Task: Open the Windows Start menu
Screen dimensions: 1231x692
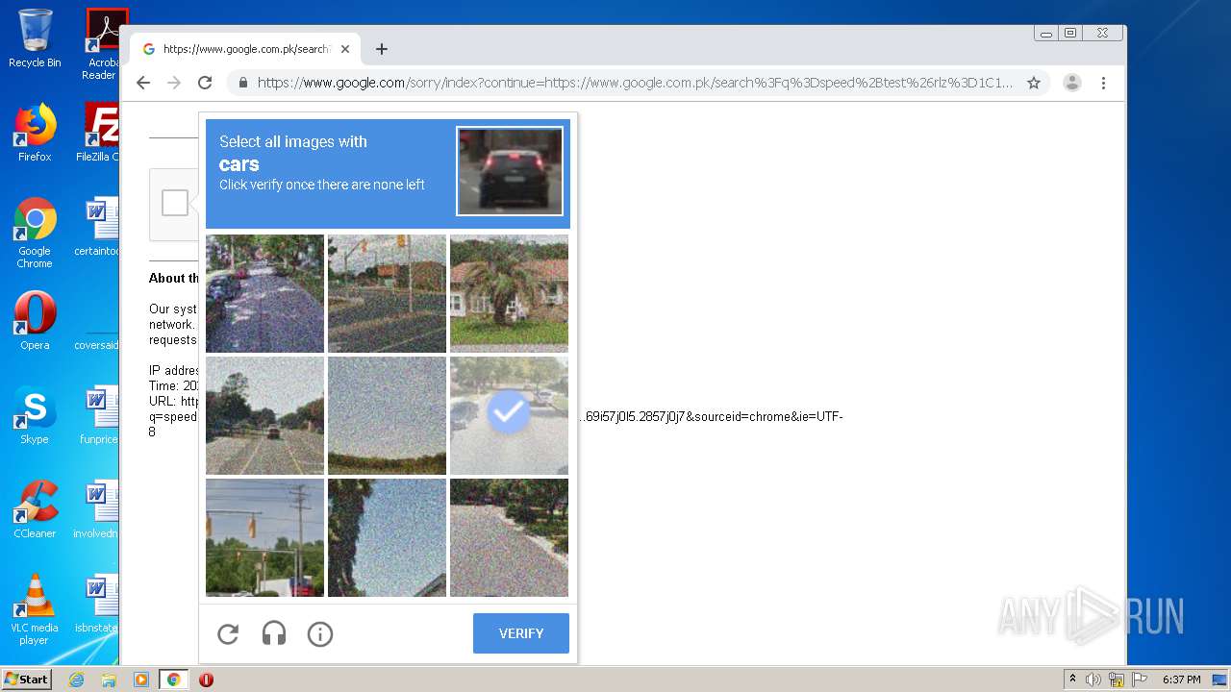Action: [26, 679]
